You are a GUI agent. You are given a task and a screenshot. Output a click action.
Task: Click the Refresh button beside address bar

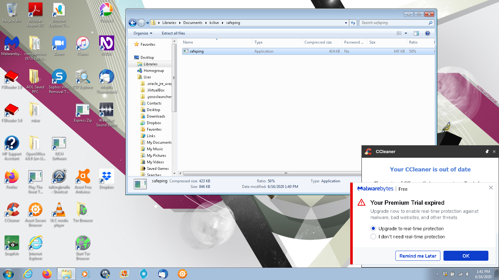(x=353, y=23)
